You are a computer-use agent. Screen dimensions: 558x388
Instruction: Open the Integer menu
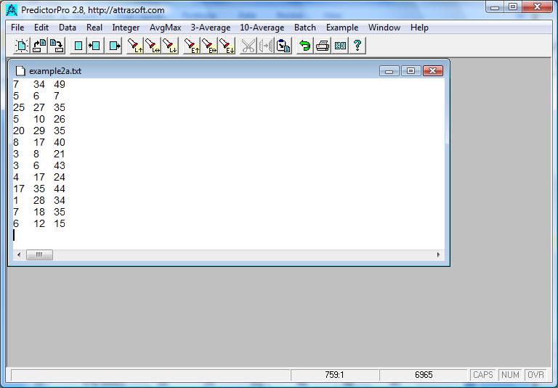126,28
